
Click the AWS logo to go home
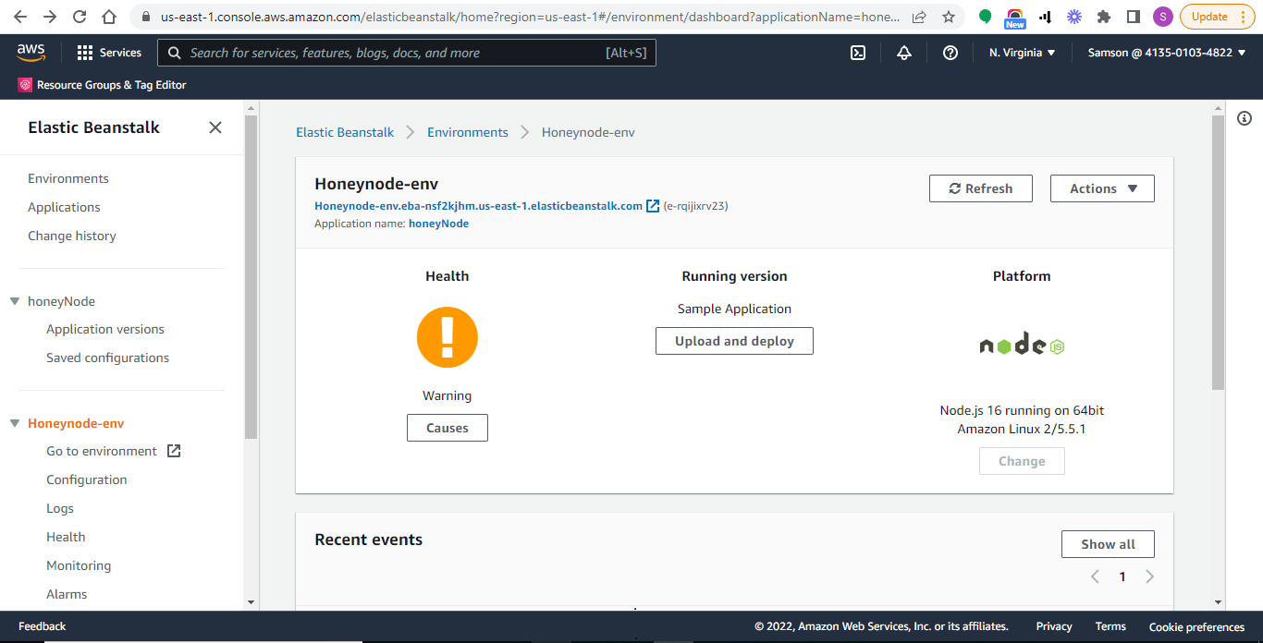click(31, 53)
